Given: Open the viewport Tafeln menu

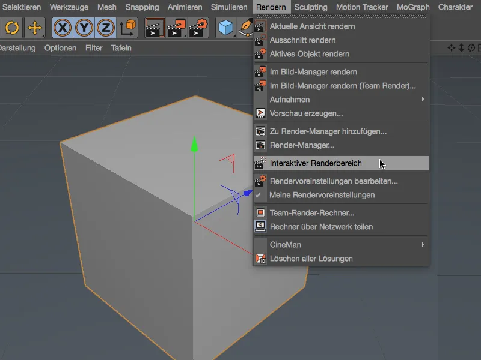Looking at the screenshot, I should [121, 48].
